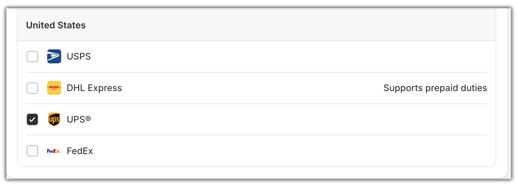Tick the FedEx checkbox

32,151
